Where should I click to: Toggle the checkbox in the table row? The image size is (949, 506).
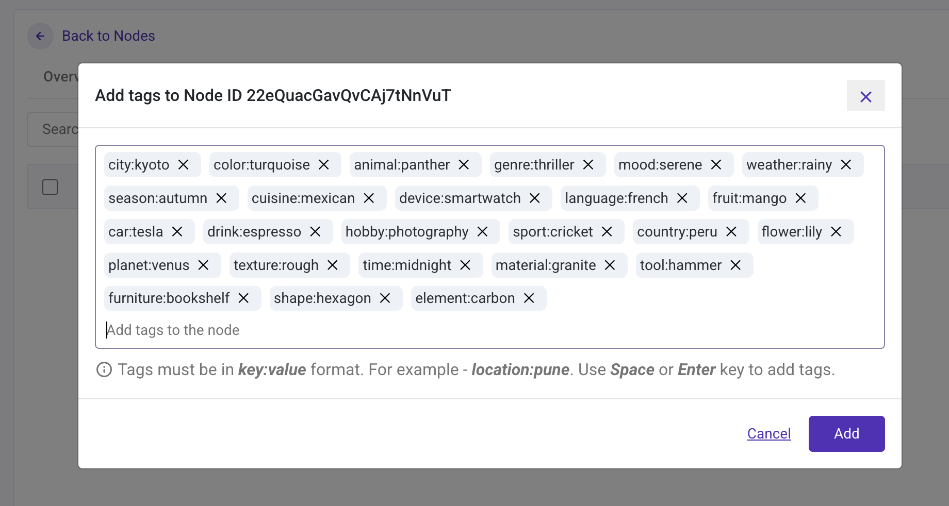click(x=50, y=187)
